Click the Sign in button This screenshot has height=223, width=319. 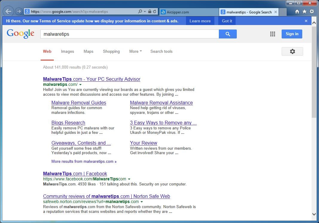(292, 34)
